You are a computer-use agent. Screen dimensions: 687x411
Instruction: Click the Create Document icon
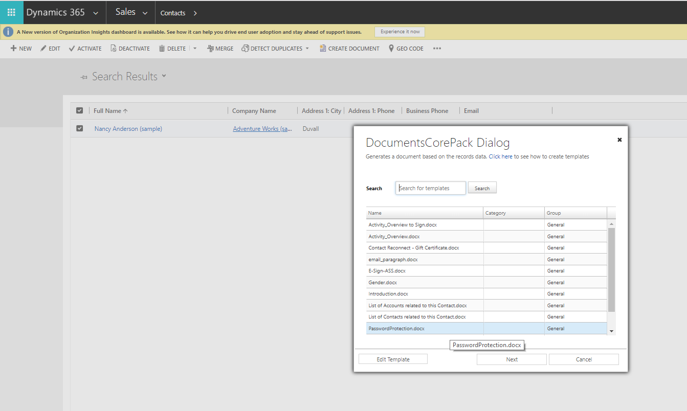click(323, 49)
